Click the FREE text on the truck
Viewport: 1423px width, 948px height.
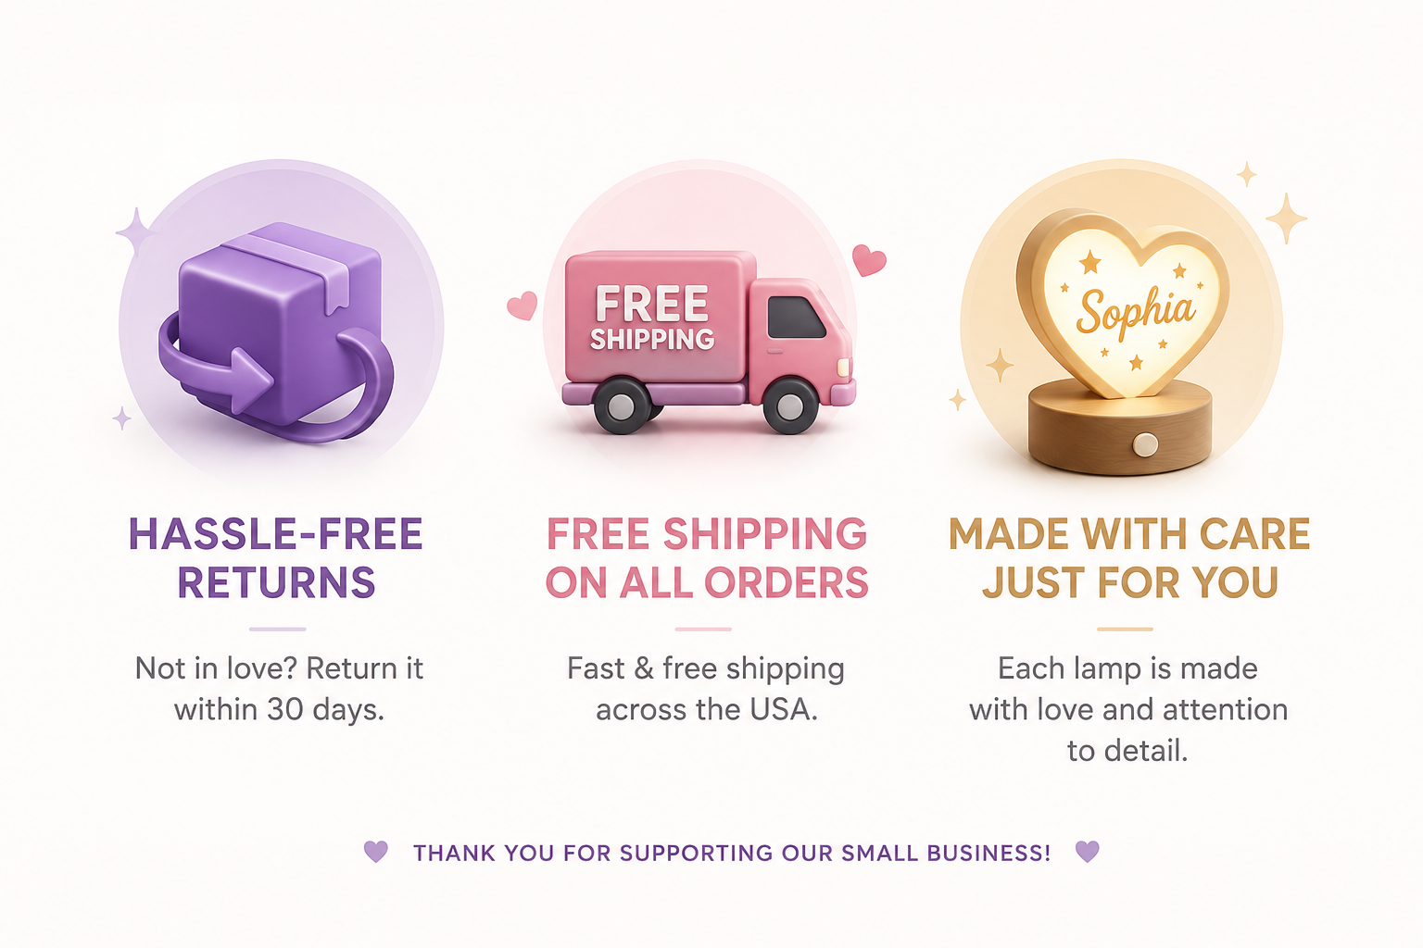pyautogui.click(x=652, y=304)
